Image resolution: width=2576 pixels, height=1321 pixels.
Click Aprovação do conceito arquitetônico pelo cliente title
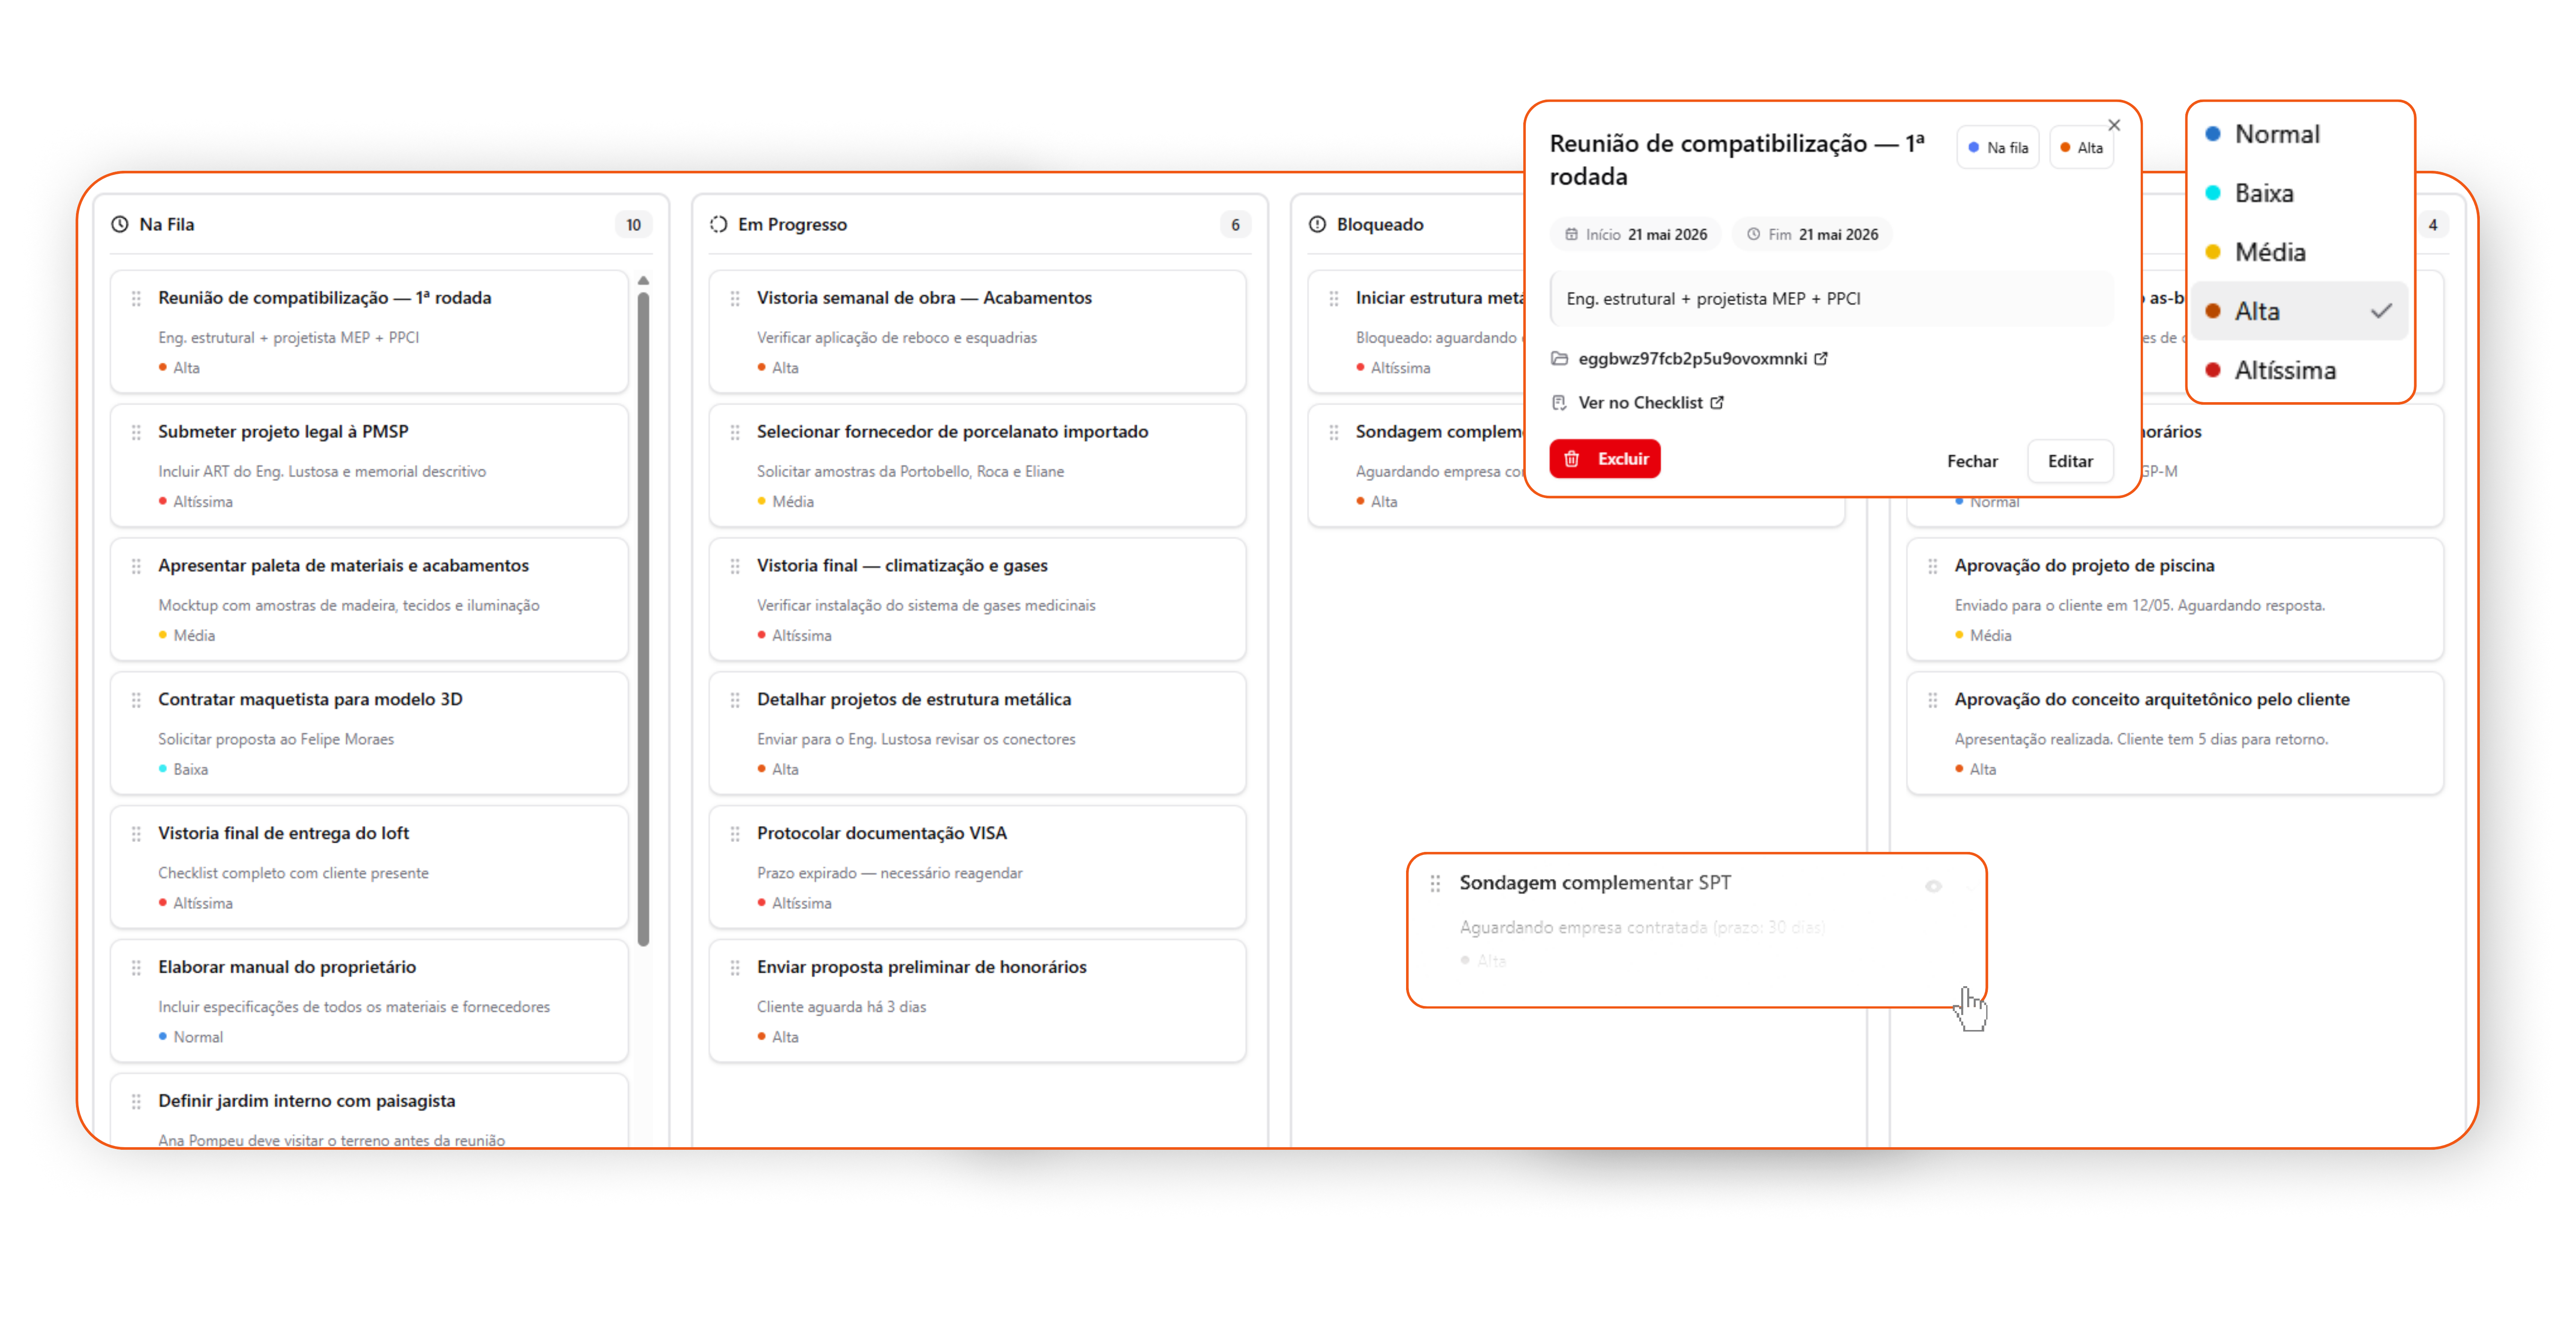(x=2152, y=699)
